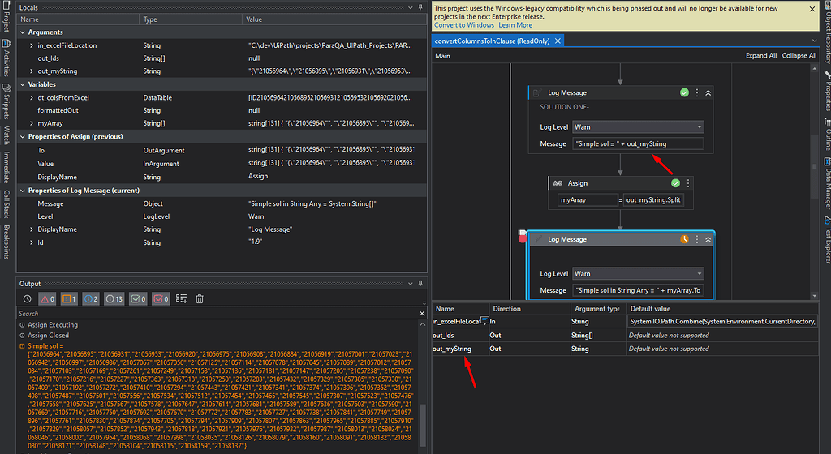
Task: Click Message field "Simple sol = " + out_myString
Action: pyautogui.click(x=639, y=144)
